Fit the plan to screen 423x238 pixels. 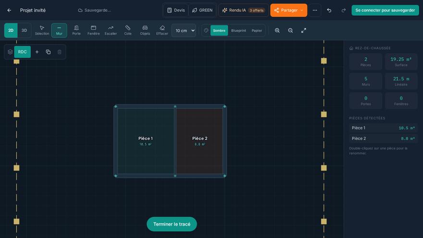tap(303, 30)
